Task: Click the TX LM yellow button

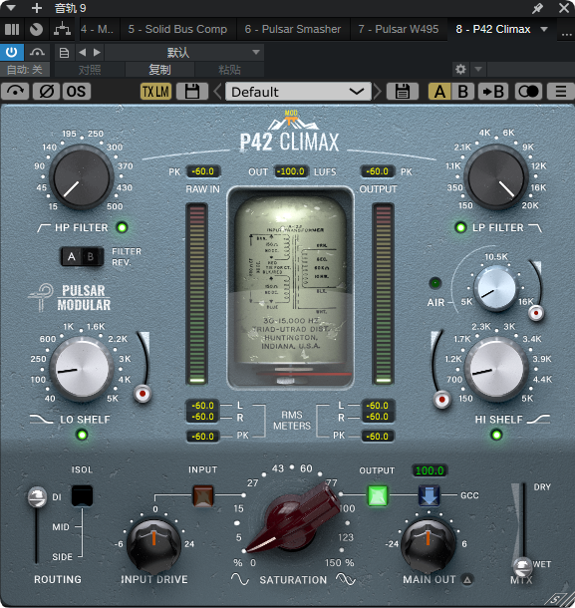Action: (155, 92)
